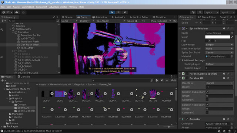The image size is (237, 133).
Task: Click the Depth input field
Action: (219, 87)
